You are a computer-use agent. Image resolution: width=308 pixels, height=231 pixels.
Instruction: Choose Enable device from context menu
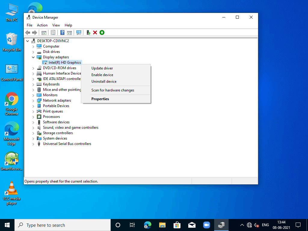pyautogui.click(x=102, y=75)
